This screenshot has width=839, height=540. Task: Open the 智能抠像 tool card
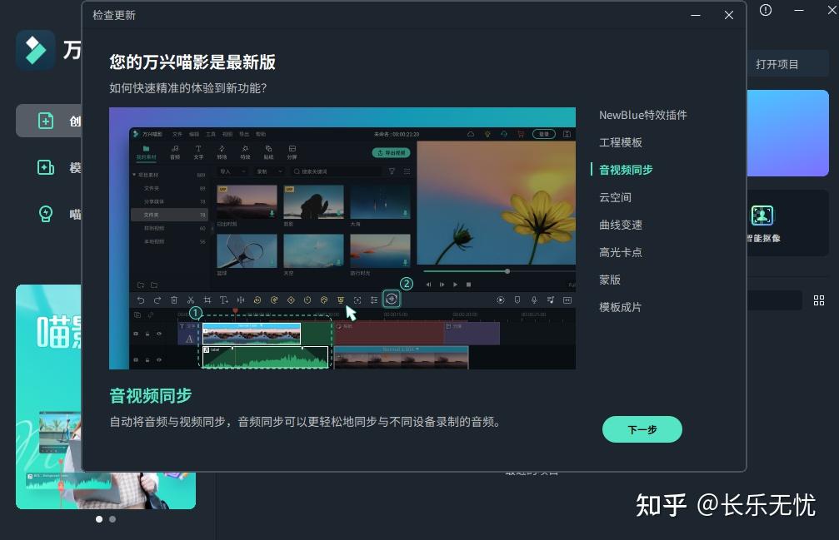point(787,223)
